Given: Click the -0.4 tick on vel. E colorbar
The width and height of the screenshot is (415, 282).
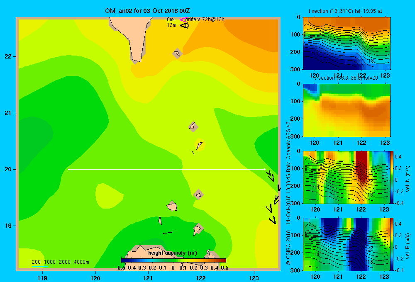Looking at the screenshot, I should click(x=398, y=270).
